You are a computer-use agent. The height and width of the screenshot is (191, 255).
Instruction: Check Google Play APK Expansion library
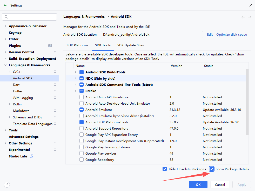tap(82, 135)
